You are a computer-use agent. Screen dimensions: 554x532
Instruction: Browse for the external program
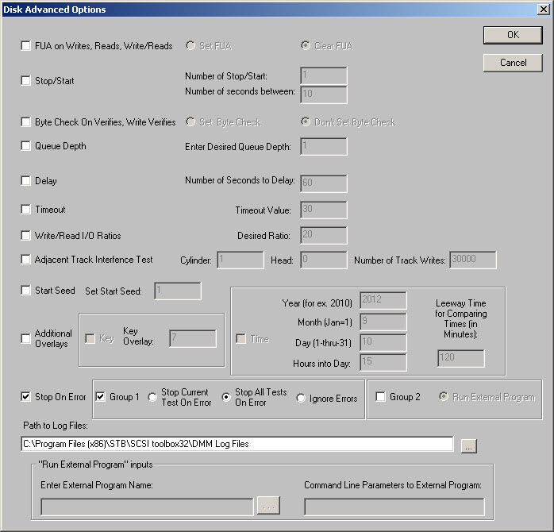pos(268,506)
